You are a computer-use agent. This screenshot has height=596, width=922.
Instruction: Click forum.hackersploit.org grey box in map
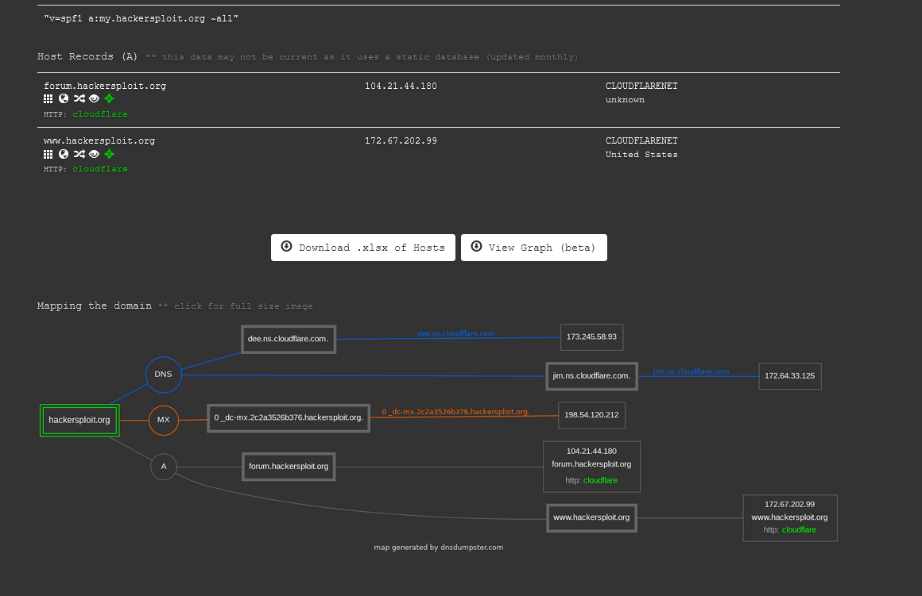click(x=289, y=467)
